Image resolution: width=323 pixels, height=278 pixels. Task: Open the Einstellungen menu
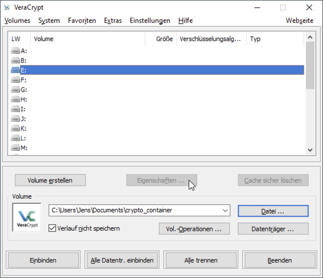pos(150,20)
